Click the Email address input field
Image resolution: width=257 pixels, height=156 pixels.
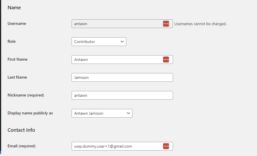click(x=116, y=146)
